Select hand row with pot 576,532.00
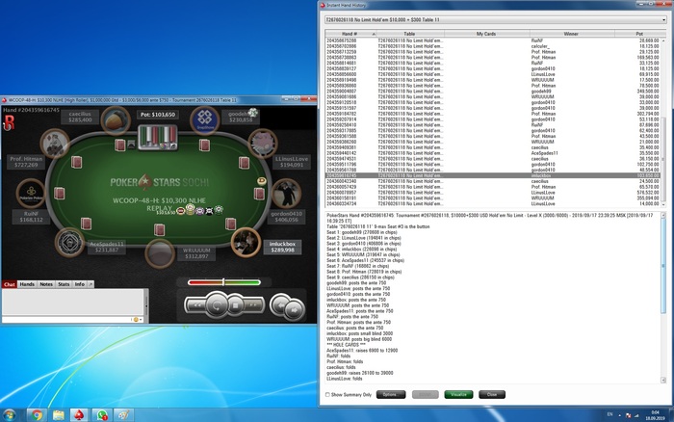 tap(493, 193)
